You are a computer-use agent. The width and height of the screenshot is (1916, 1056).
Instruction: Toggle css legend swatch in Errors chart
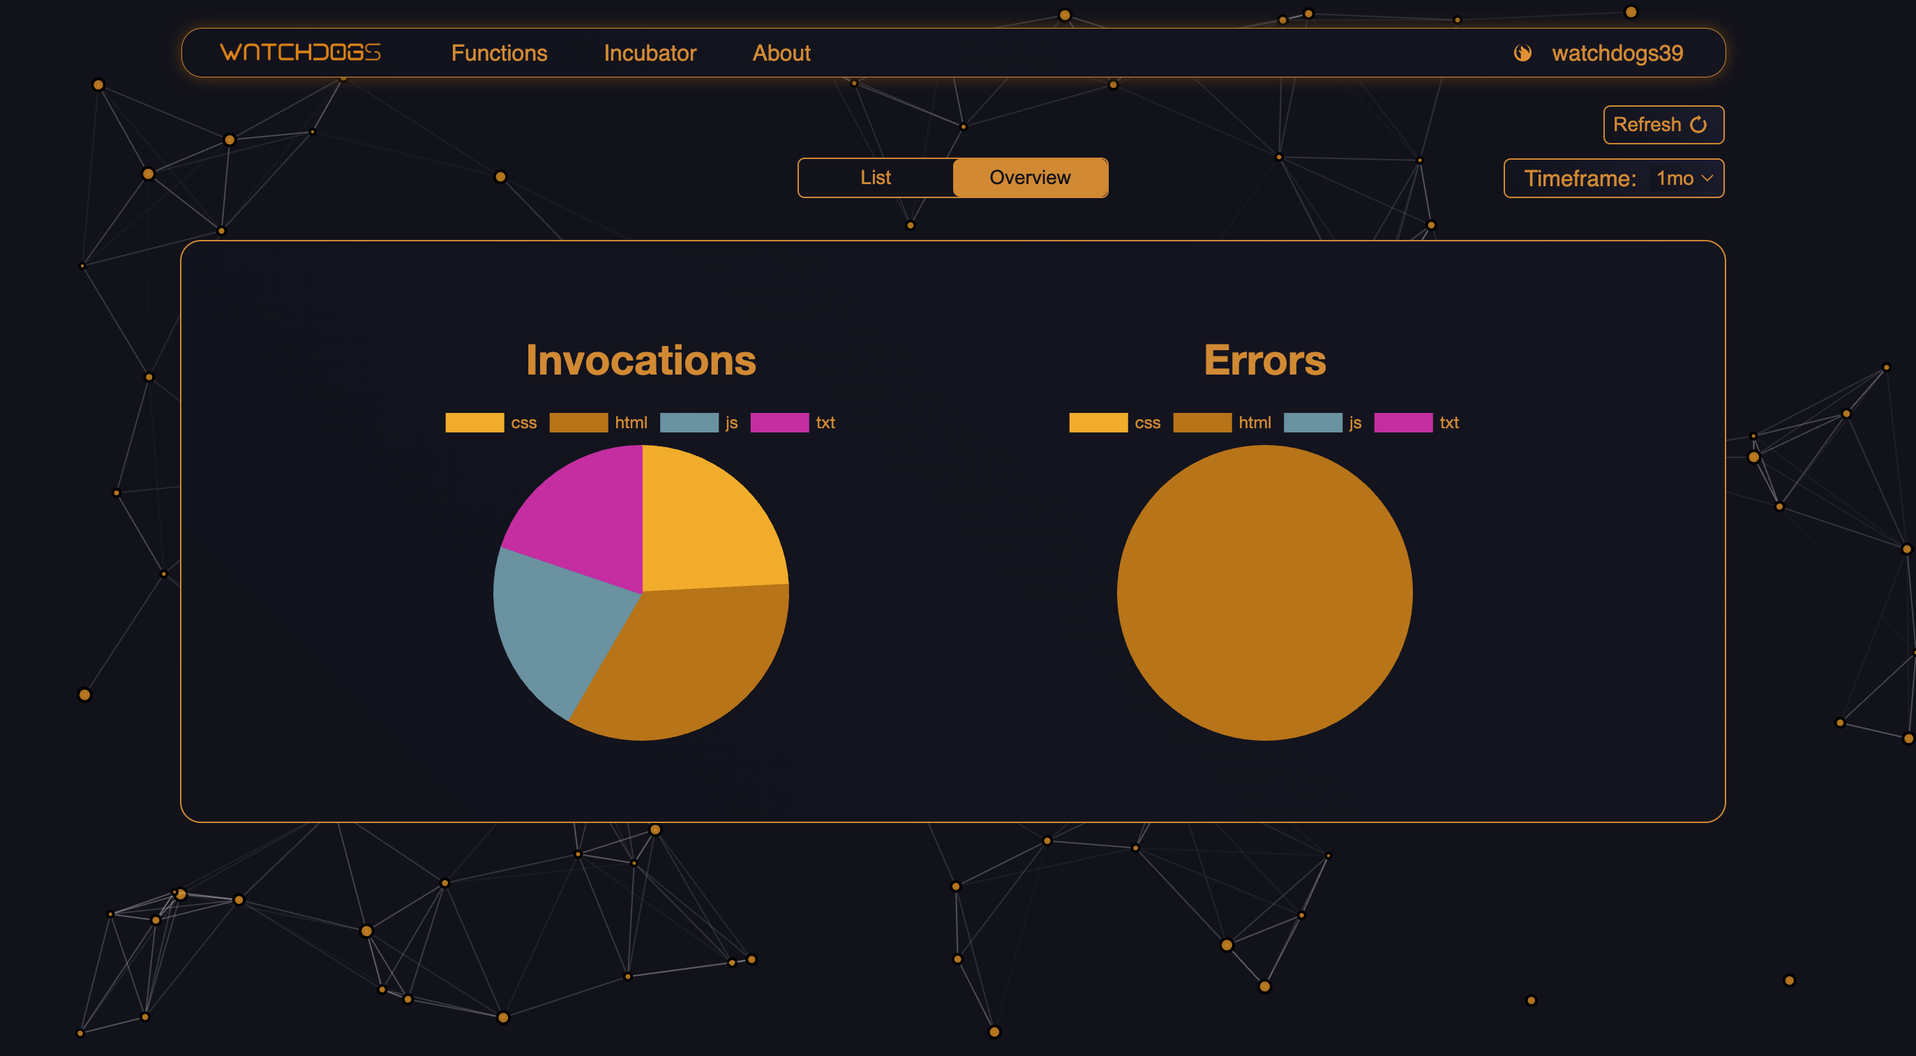click(x=1098, y=423)
